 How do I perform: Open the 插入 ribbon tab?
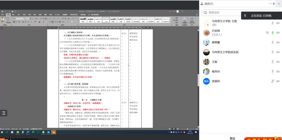(x=13, y=15)
